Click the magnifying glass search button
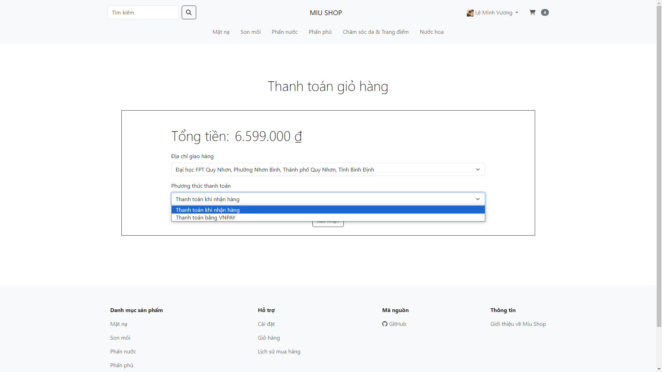The height and width of the screenshot is (372, 662). pyautogui.click(x=189, y=12)
